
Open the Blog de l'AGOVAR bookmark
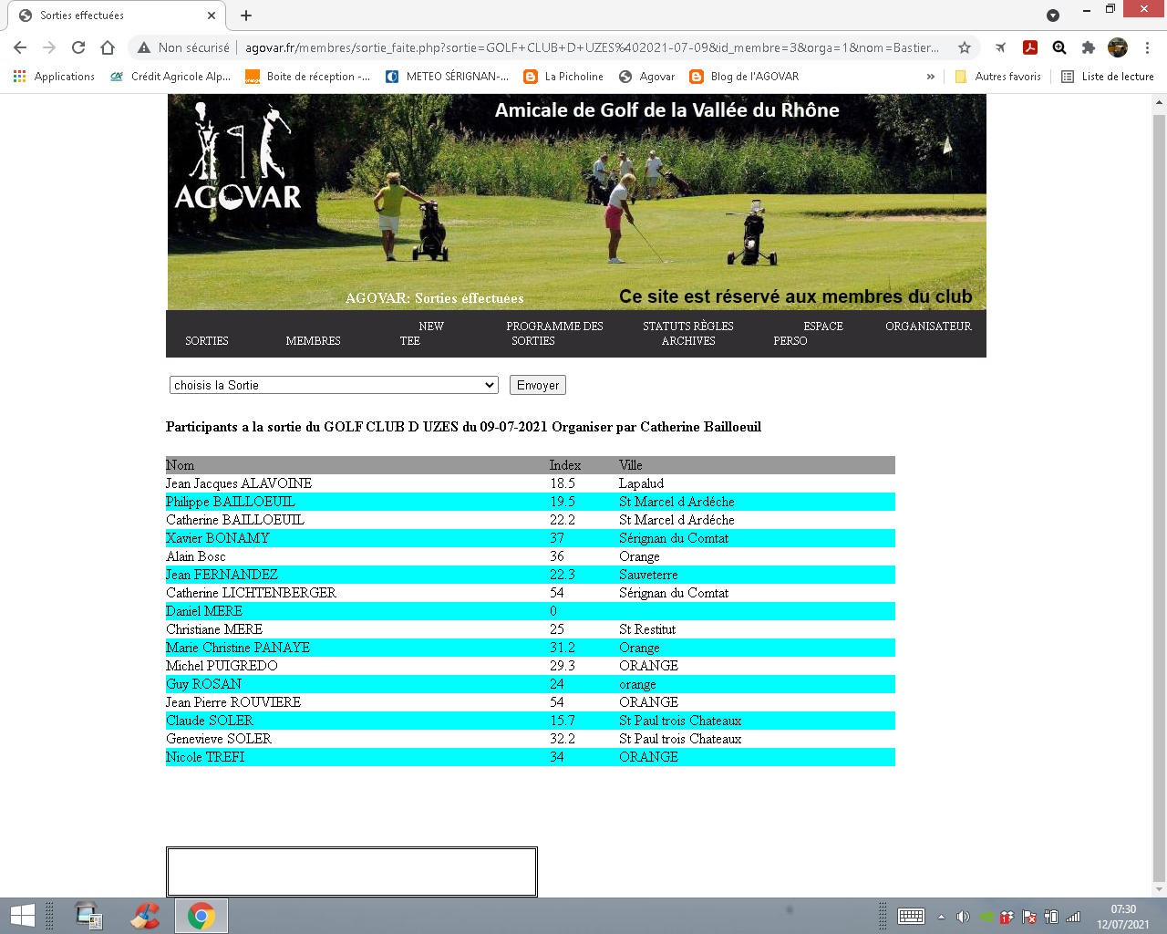click(744, 77)
